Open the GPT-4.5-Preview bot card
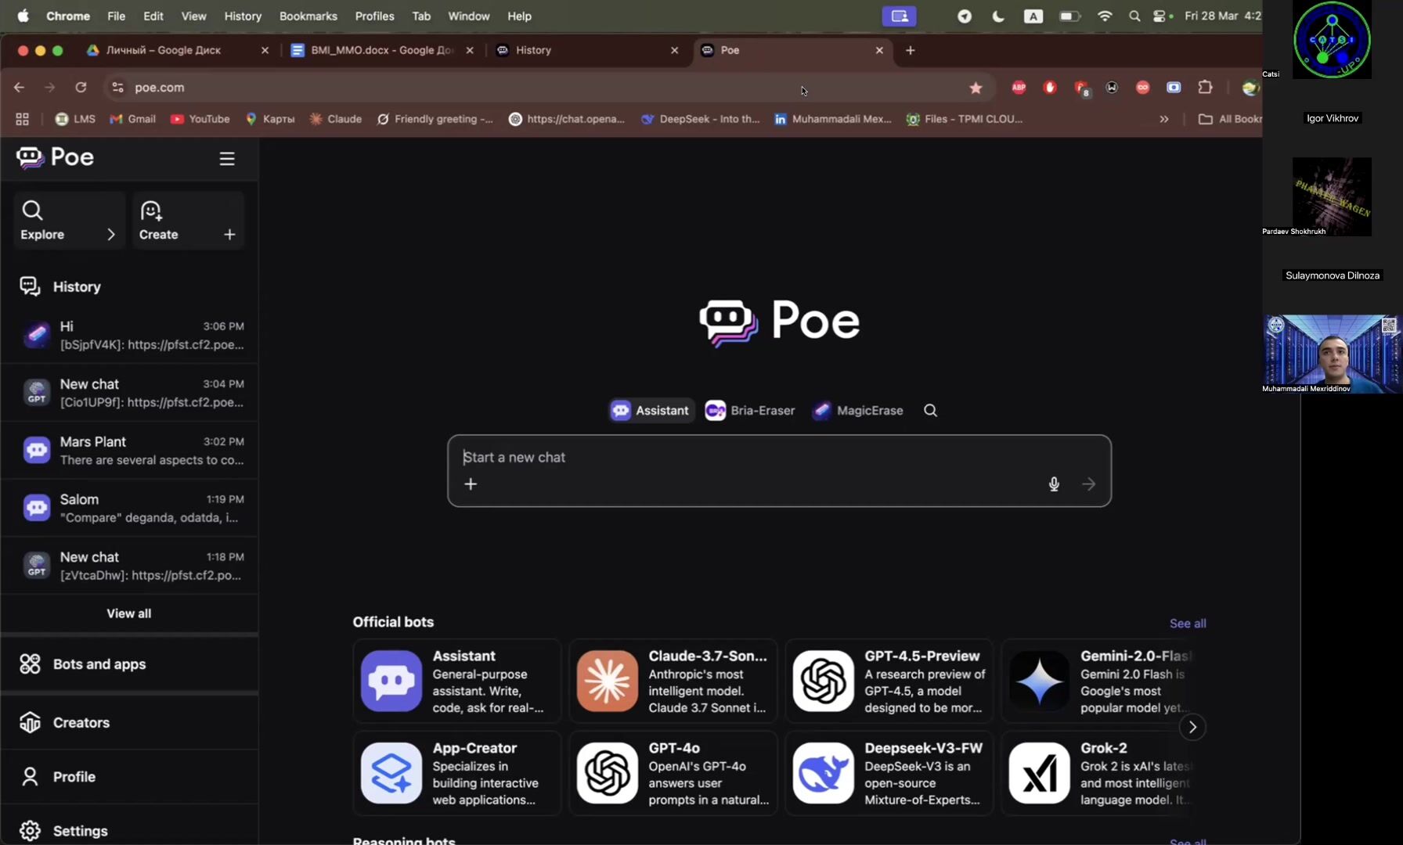 coord(889,681)
